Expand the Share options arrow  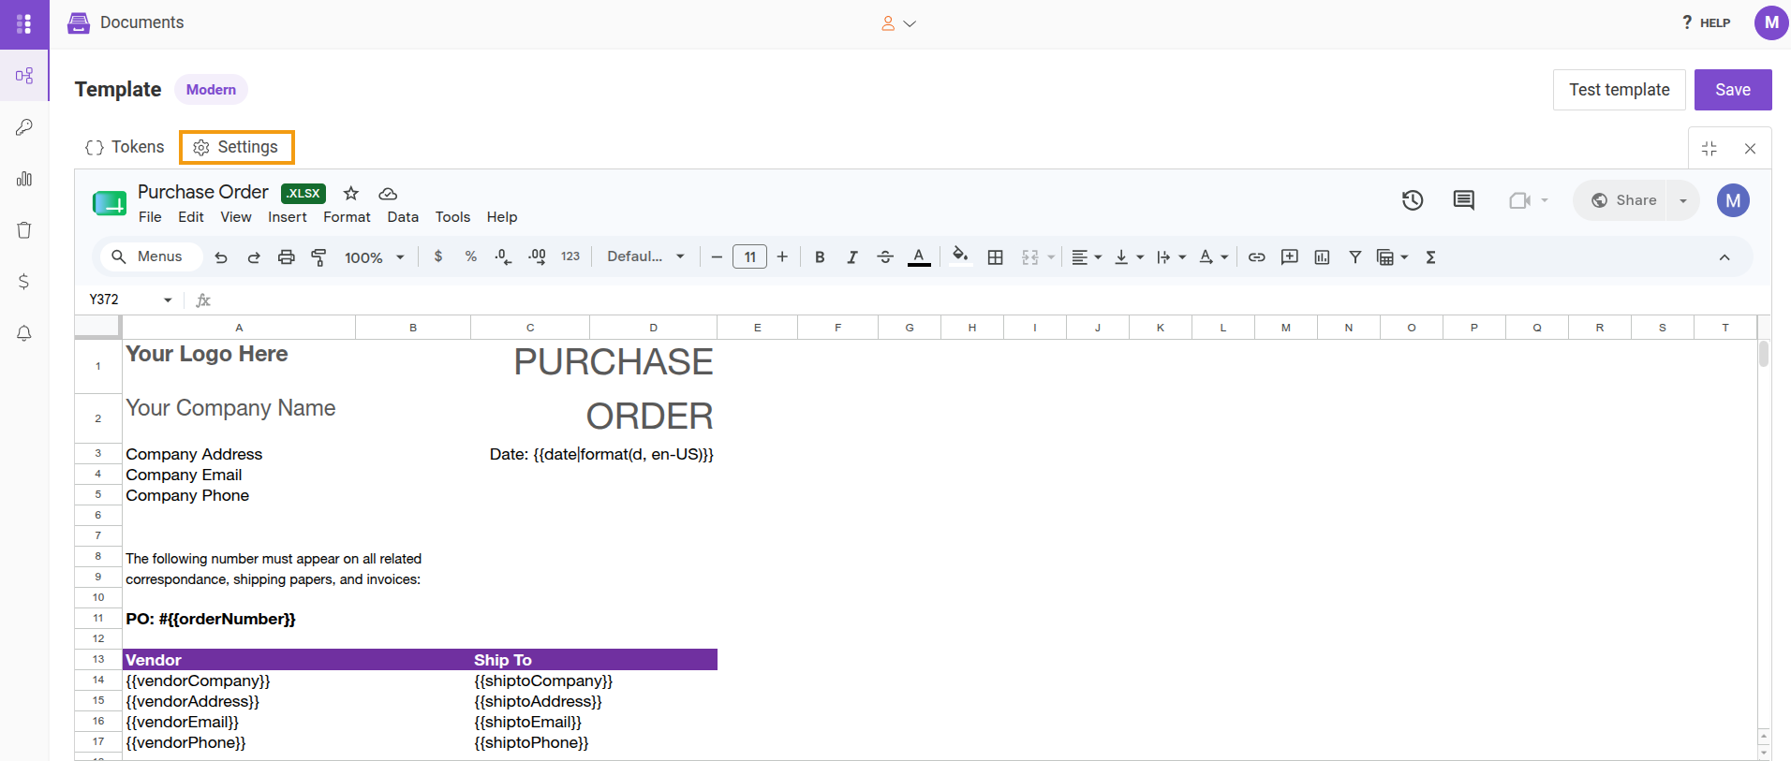click(1683, 200)
